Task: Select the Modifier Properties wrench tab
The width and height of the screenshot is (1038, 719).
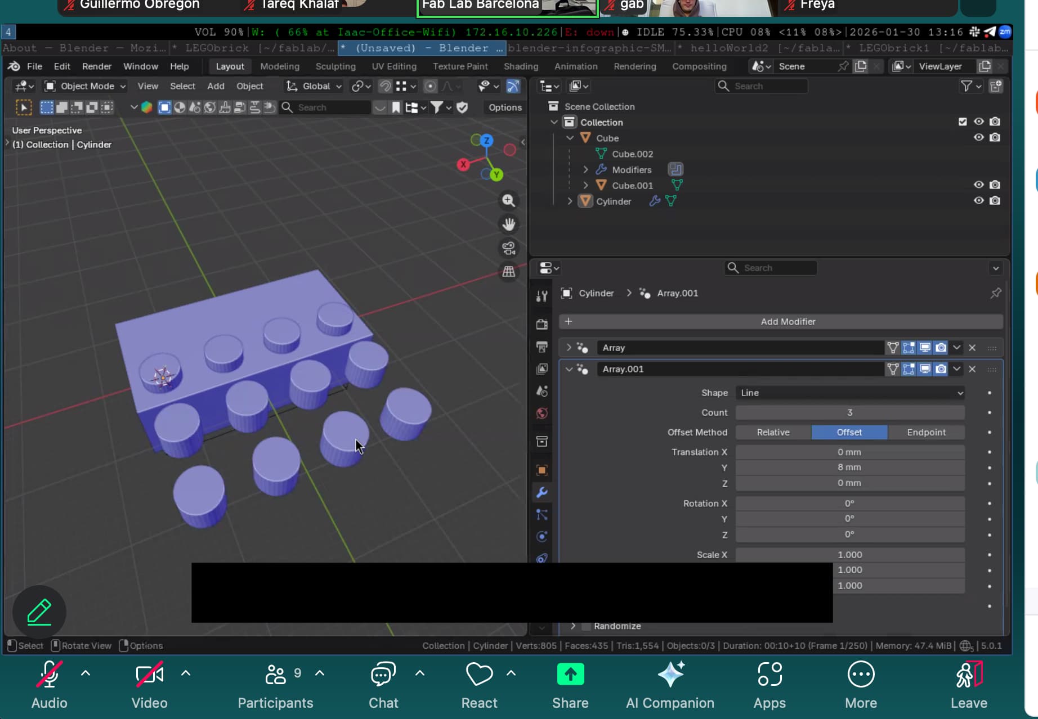Action: 542,492
